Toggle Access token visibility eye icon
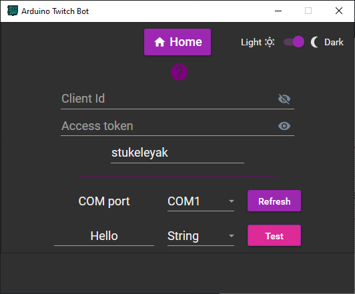Image resolution: width=355 pixels, height=294 pixels. [284, 126]
